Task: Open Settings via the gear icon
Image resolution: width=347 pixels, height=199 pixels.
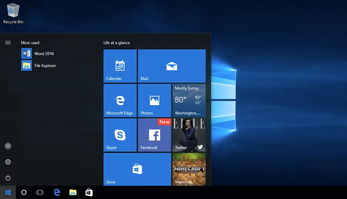Action: [x=8, y=162]
